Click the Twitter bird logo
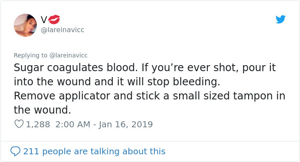 coord(280,19)
